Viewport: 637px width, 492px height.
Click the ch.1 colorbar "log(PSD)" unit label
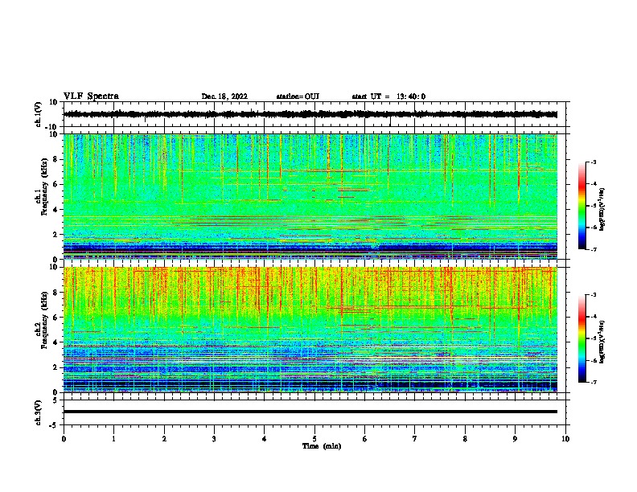602,209
